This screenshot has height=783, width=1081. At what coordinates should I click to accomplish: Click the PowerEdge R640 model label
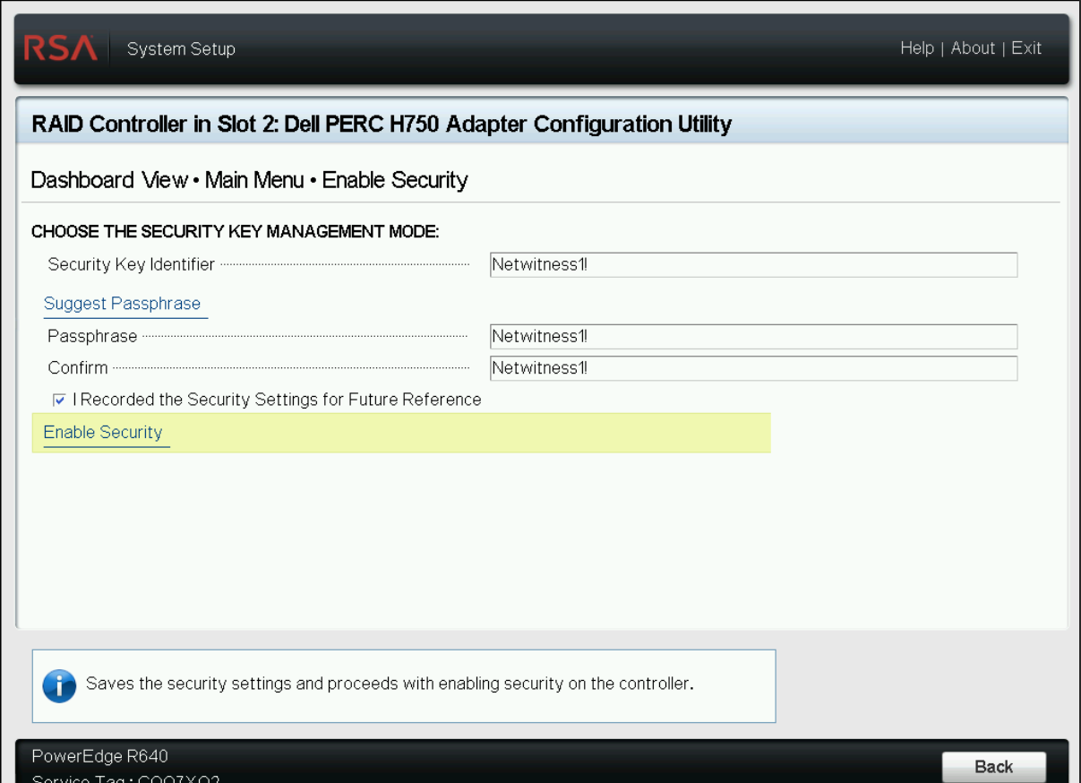click(99, 756)
